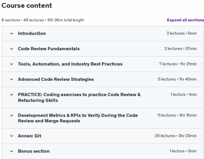Expand the Introduction section chevron
The width and height of the screenshot is (204, 159).
12,33
